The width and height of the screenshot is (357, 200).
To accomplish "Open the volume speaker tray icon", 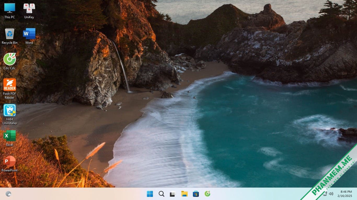I will pyautogui.click(x=331, y=194).
